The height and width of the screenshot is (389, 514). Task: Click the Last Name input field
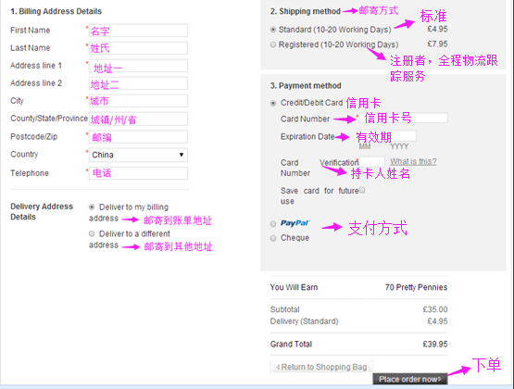coord(138,48)
